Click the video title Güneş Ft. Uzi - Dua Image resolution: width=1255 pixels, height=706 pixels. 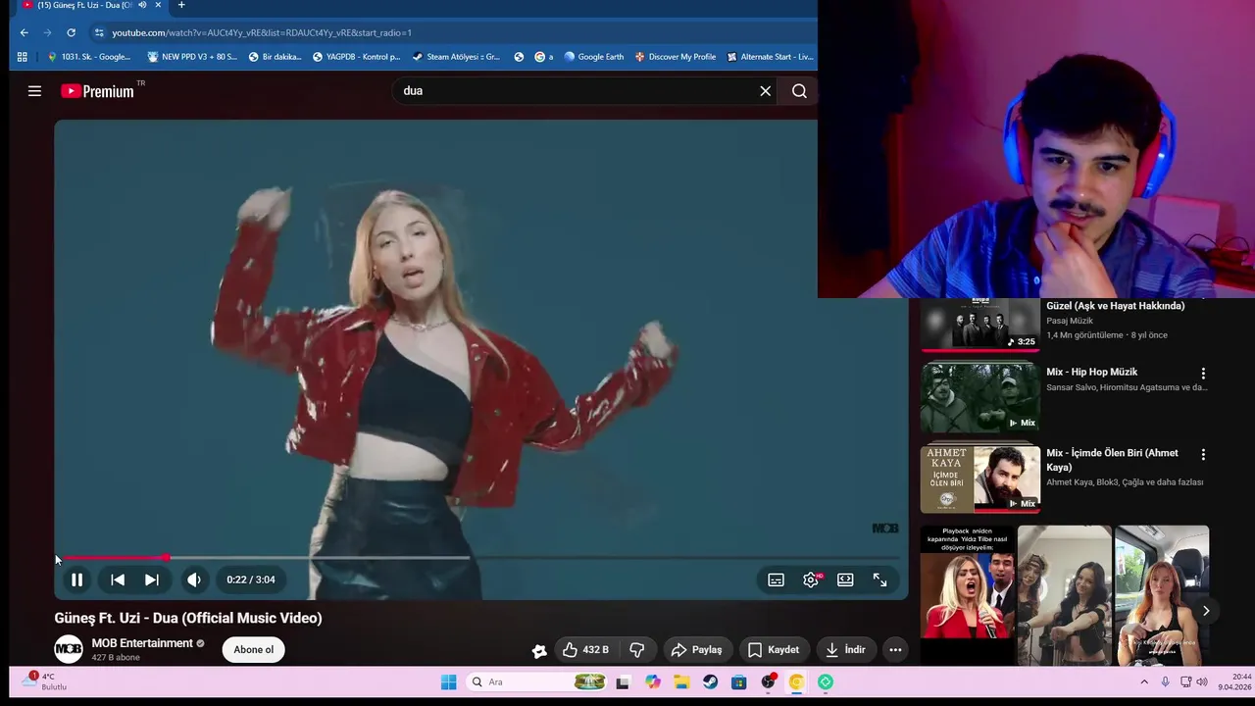click(x=188, y=618)
